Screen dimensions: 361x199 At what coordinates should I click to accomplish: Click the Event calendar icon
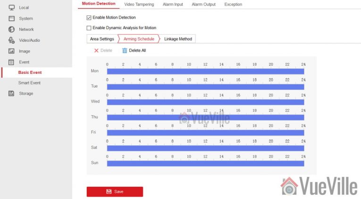pos(11,62)
